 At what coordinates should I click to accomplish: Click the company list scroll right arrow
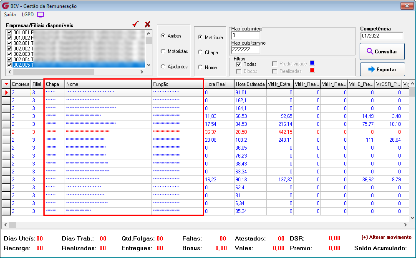[x=142, y=72]
